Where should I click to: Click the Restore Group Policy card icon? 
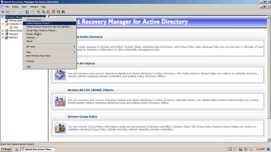[x=60, y=128]
